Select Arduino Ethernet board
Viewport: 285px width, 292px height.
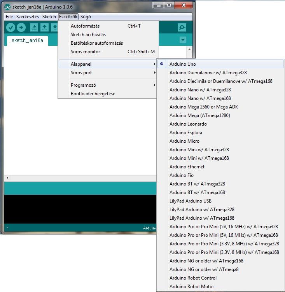click(x=220, y=167)
